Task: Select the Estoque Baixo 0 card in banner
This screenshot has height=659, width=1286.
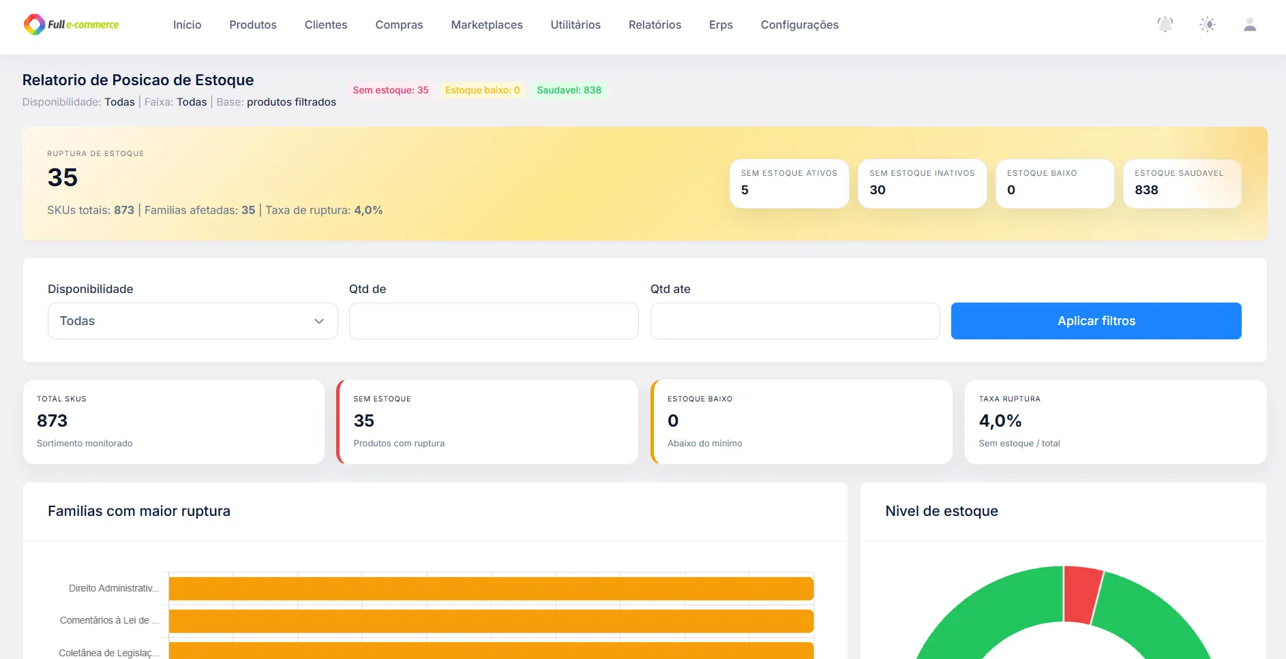Action: tap(1055, 183)
